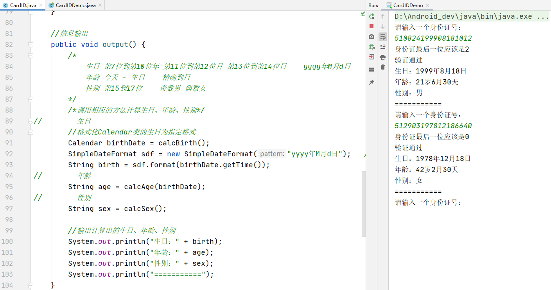Print the console output
Screen dimensions: 551x290
383,57
